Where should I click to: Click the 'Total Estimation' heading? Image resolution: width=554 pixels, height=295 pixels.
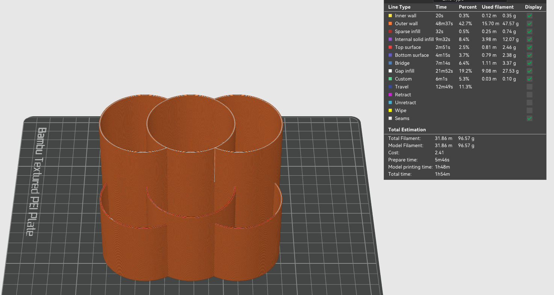pos(407,130)
